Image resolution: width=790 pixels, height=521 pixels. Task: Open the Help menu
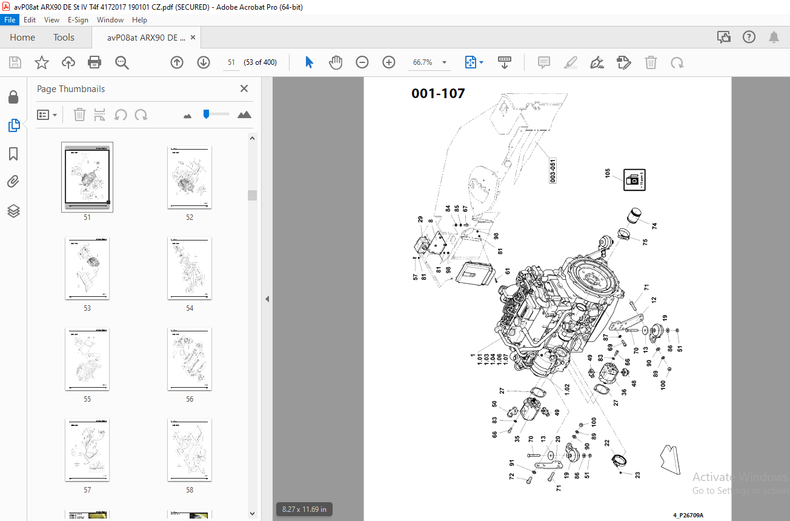(139, 20)
